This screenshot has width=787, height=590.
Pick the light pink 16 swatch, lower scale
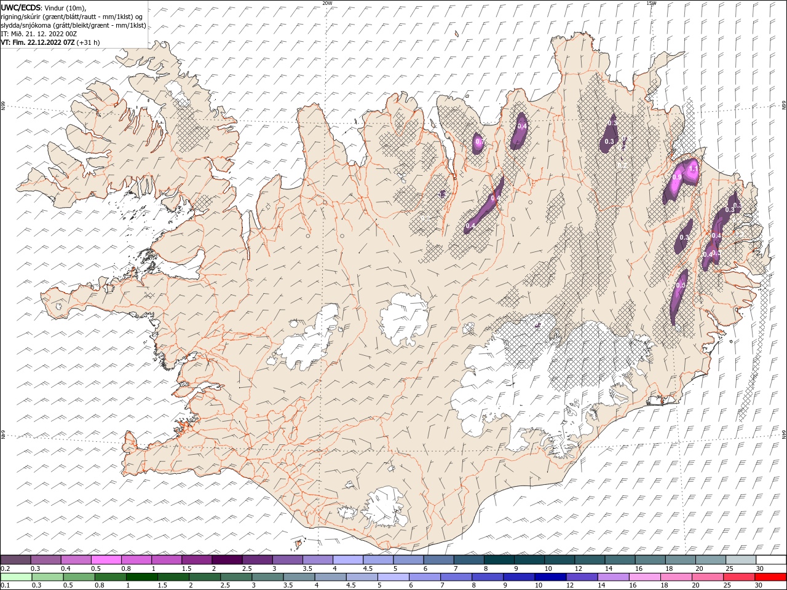click(x=643, y=577)
